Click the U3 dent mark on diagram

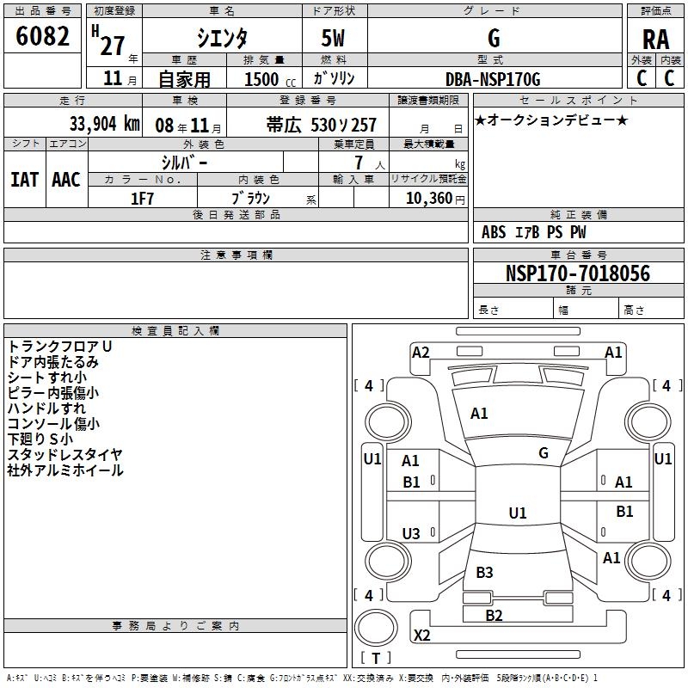[x=411, y=534]
